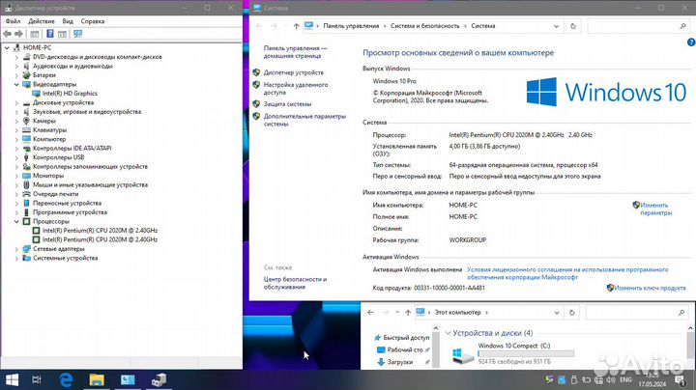Open Explorer address bar dropdown
Viewport: 696px width, 390px height.
pyautogui.click(x=557, y=313)
